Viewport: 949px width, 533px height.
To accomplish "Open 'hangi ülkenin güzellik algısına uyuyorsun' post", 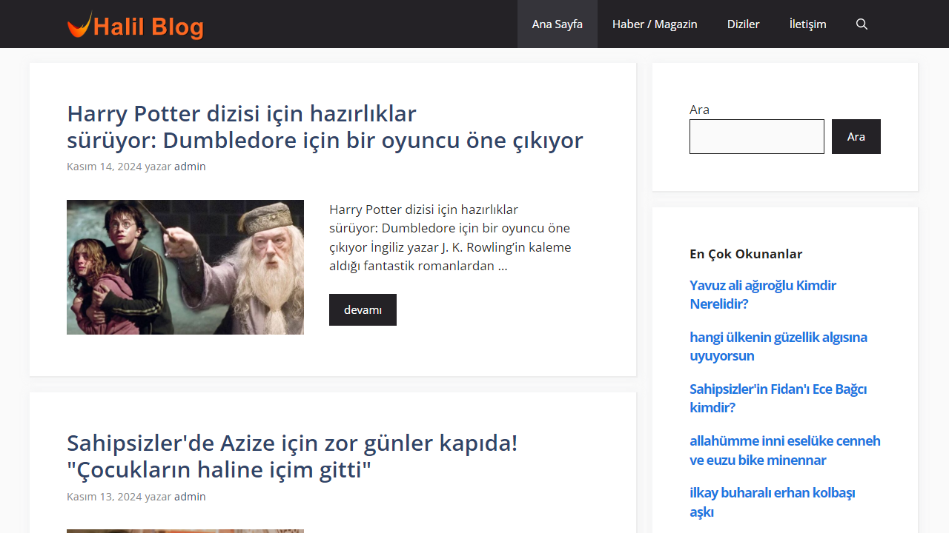I will (x=778, y=346).
